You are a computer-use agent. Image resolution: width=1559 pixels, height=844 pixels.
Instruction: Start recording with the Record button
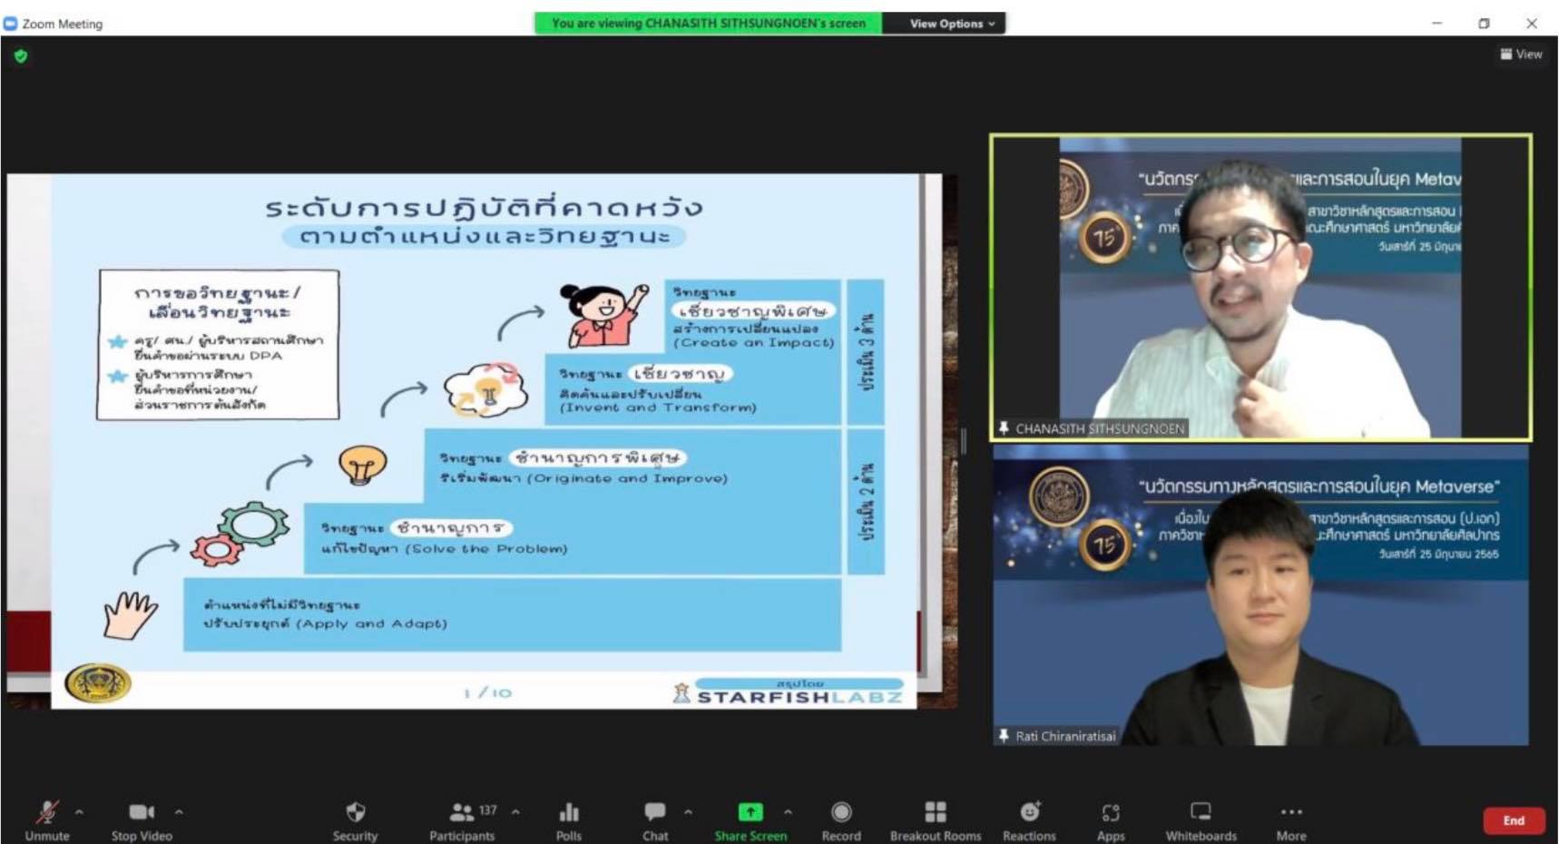[x=841, y=819]
